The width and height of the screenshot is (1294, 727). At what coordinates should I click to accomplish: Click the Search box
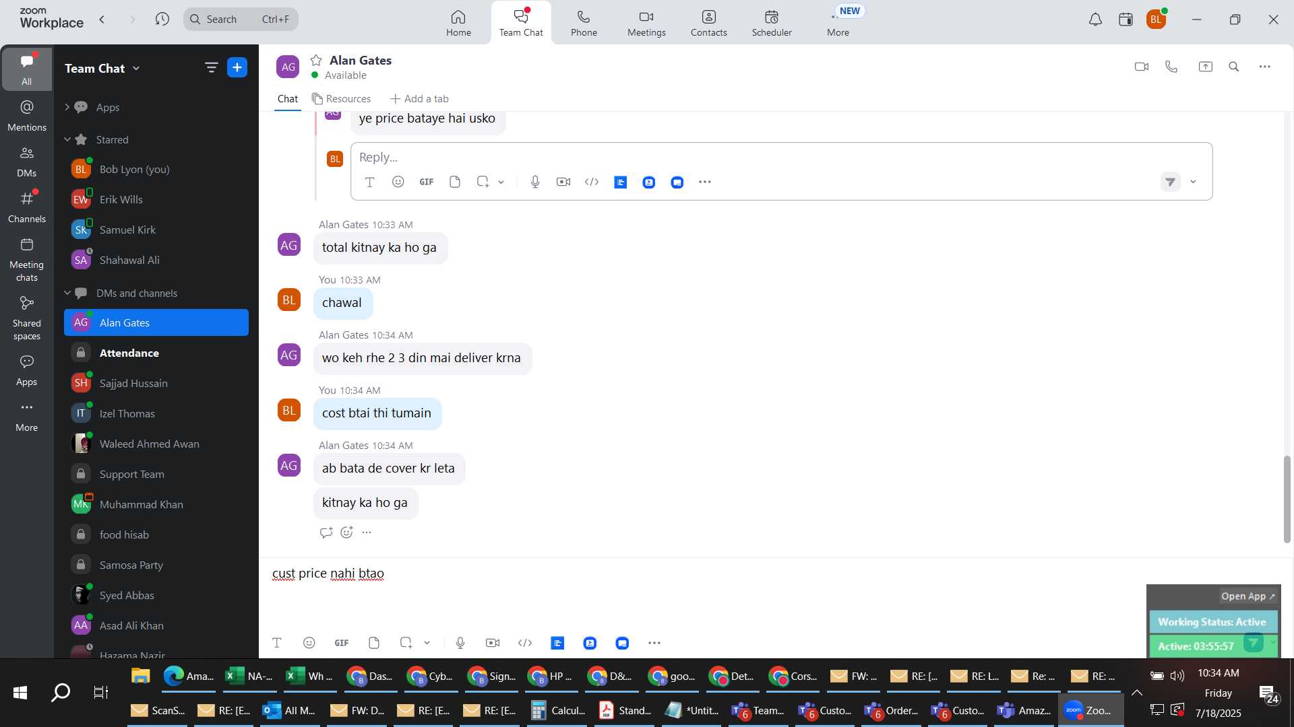[241, 19]
